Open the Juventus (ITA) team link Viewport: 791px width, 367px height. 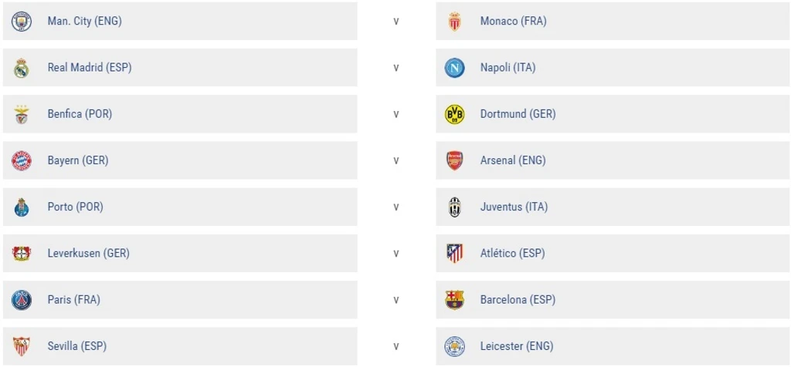(514, 207)
